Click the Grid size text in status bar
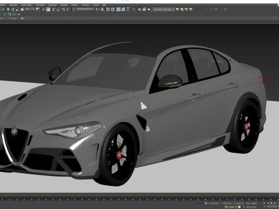The width and height of the screenshot is (279, 209). [252, 203]
